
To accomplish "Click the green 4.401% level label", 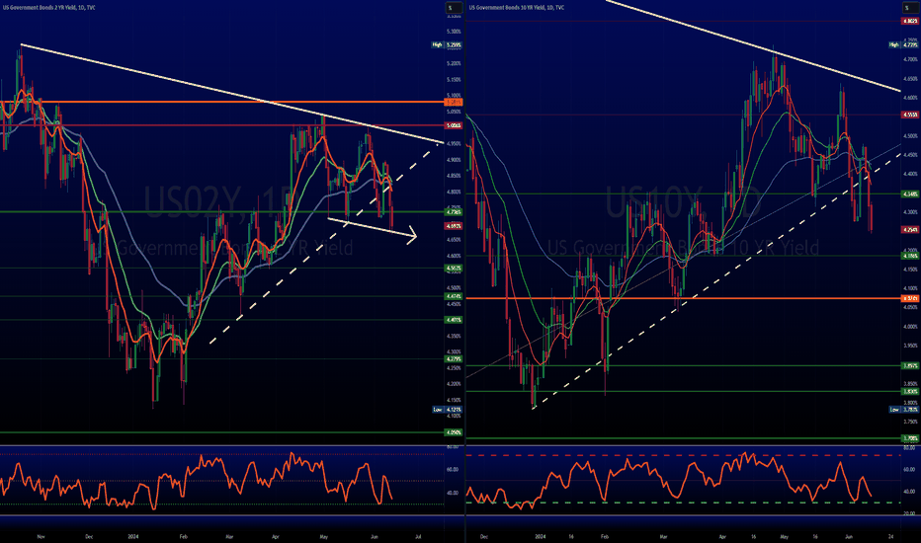I will (x=454, y=320).
